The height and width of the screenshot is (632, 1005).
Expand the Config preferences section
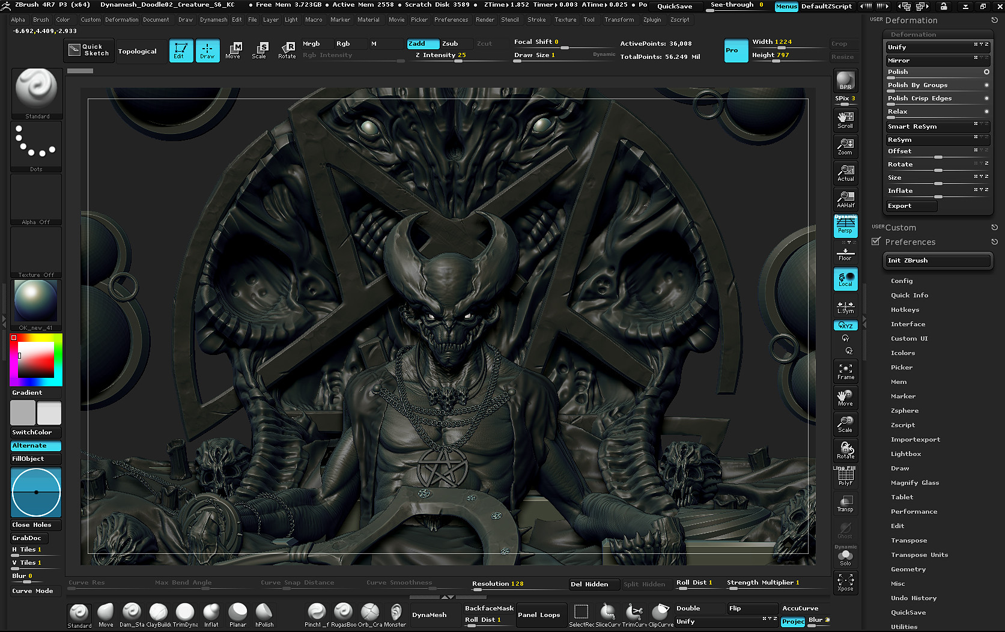tap(902, 281)
